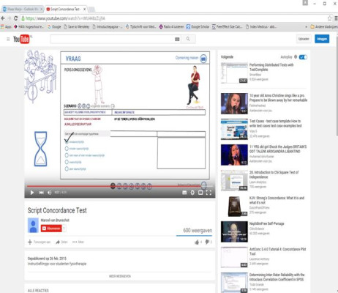This screenshot has width=338, height=293.
Task: Focus the YouTube search box
Action: click(112, 39)
